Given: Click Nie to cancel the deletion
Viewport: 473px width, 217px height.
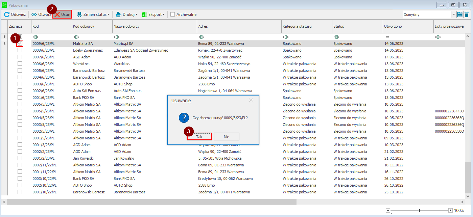Looking at the screenshot, I should [x=227, y=137].
